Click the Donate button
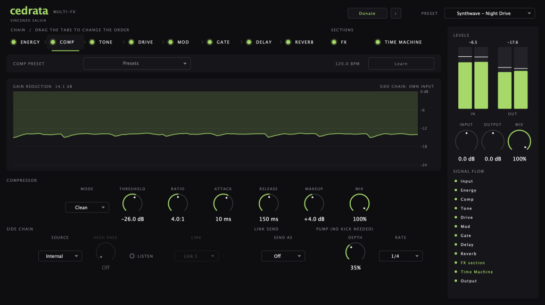This screenshot has width=545, height=305. tap(367, 13)
